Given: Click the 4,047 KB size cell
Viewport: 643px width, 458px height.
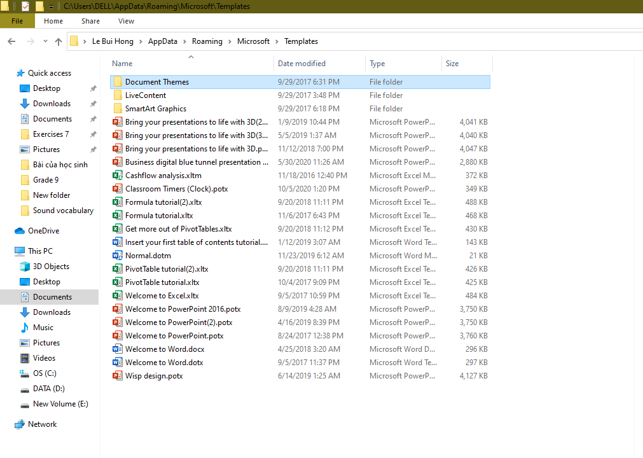Looking at the screenshot, I should (474, 149).
